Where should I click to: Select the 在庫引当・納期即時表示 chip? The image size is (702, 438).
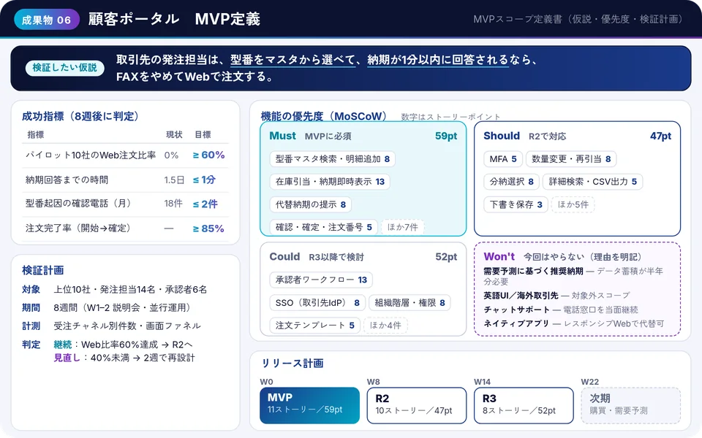tap(330, 182)
